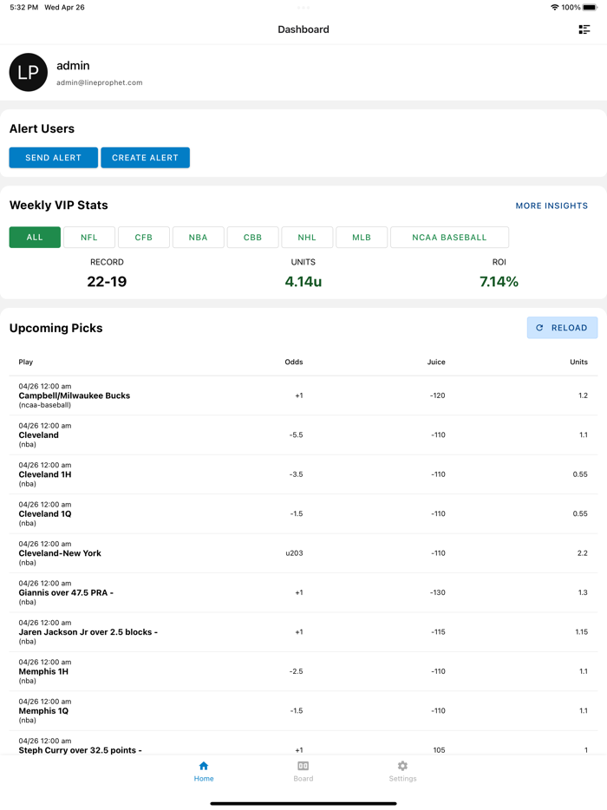Filter weekly stats by NFL
Image resolution: width=607 pixels, height=810 pixels.
88,237
